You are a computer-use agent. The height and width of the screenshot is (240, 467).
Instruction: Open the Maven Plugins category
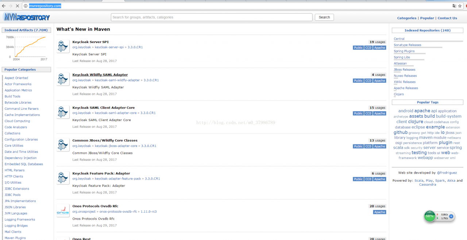15,238
